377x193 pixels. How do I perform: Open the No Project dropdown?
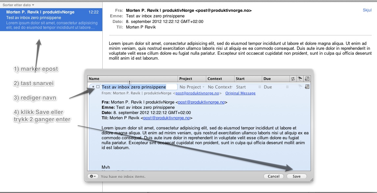[191, 87]
